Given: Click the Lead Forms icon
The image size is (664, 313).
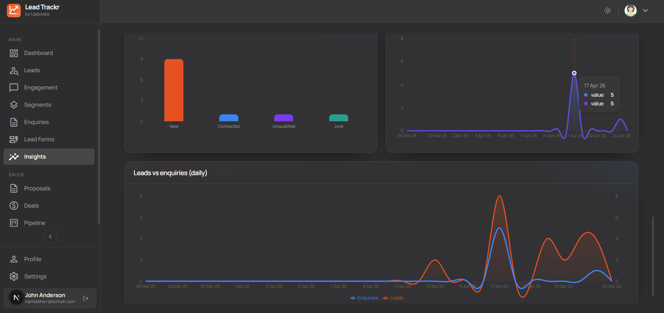Looking at the screenshot, I should click(14, 139).
